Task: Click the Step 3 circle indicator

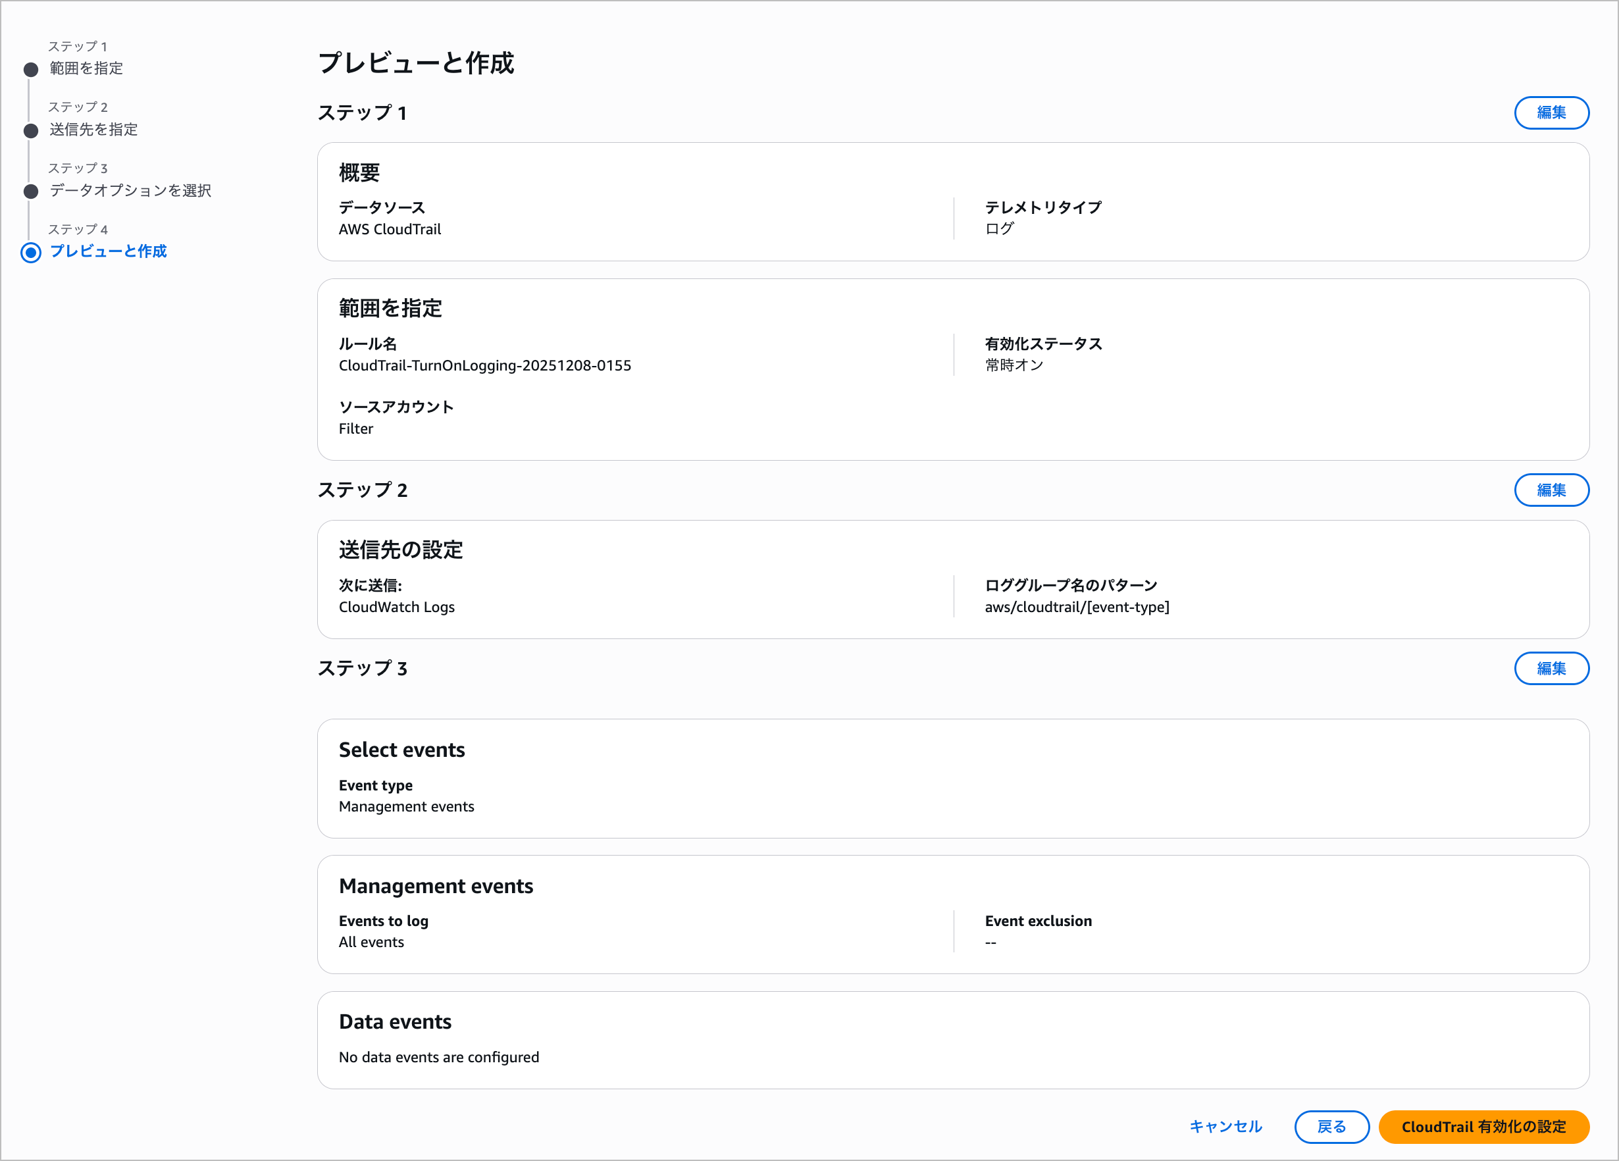Action: coord(31,192)
